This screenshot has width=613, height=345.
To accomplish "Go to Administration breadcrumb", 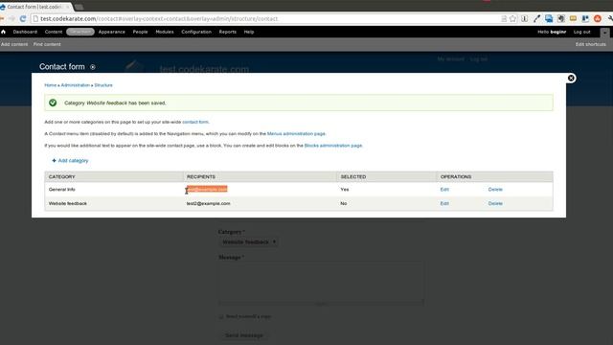I will 76,85.
